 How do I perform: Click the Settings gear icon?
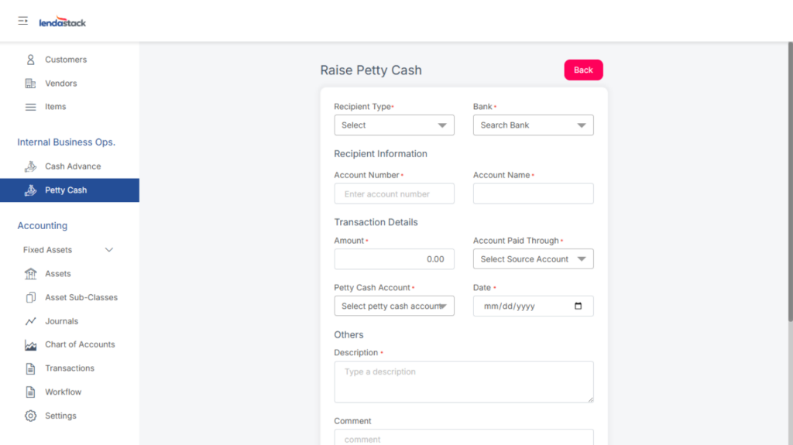pos(31,416)
